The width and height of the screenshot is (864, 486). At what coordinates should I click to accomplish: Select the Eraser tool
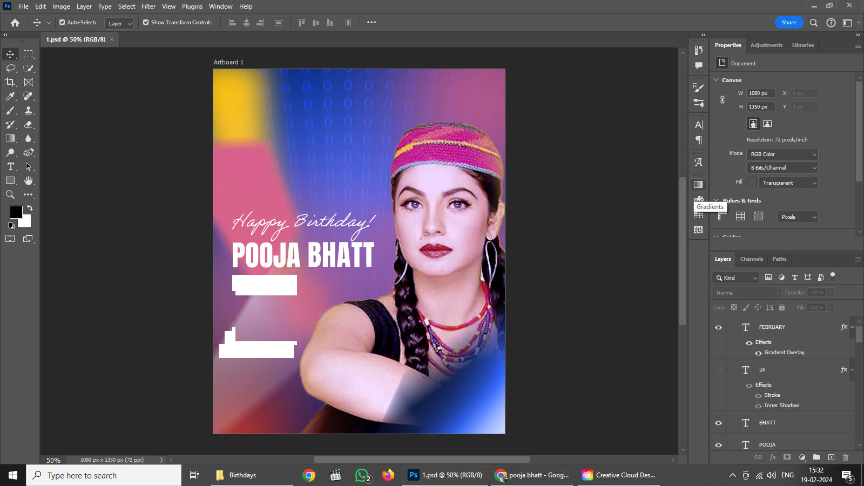[x=28, y=124]
